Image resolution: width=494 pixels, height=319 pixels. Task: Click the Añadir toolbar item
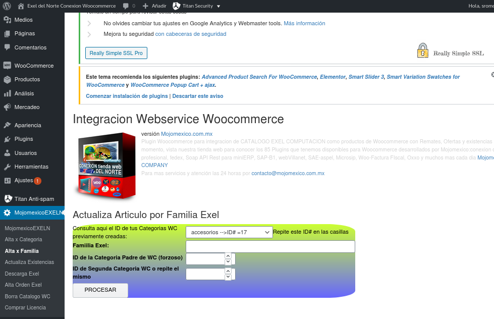point(154,6)
